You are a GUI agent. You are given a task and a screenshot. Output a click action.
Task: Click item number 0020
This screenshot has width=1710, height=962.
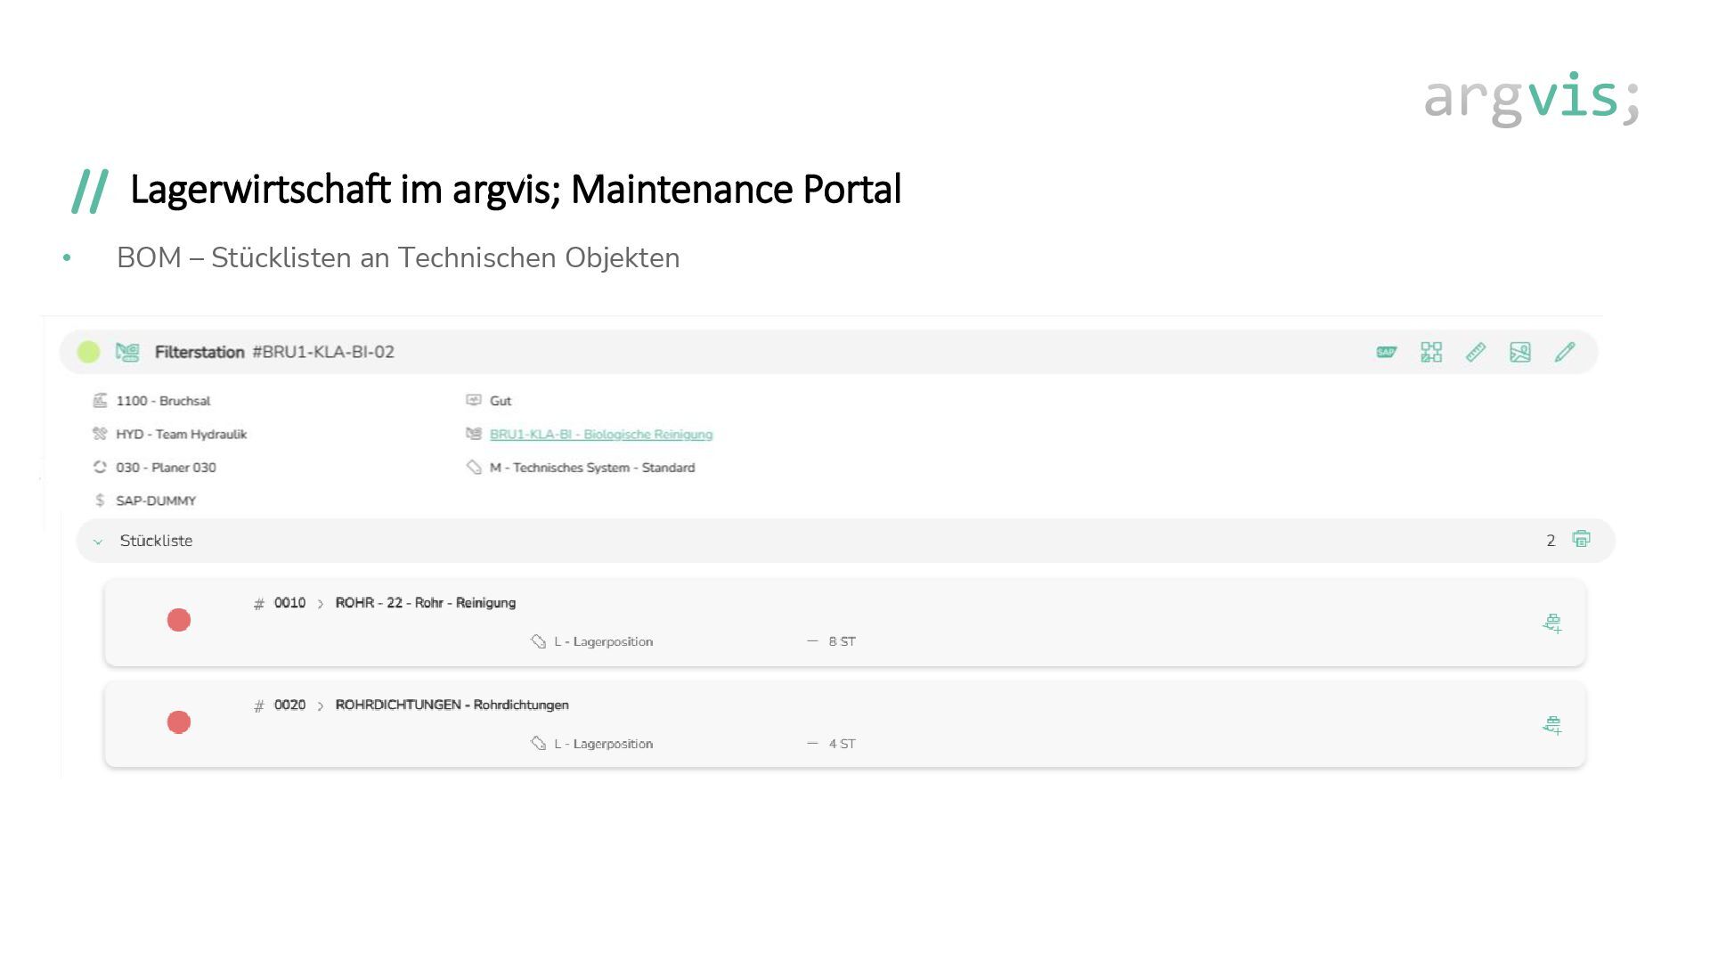pyautogui.click(x=289, y=705)
